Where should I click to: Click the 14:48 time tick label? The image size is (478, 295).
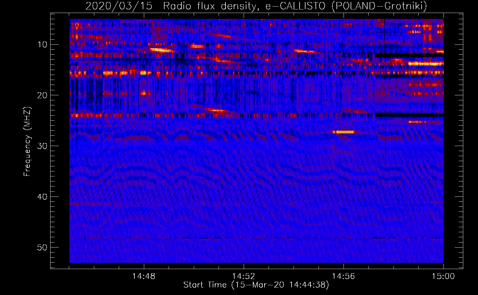144,276
